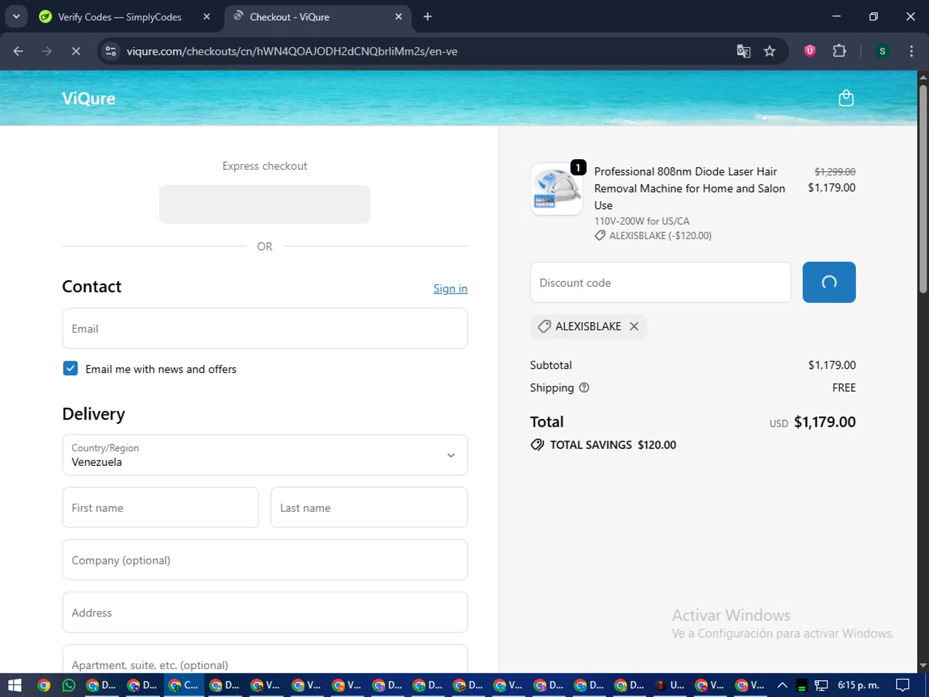
Task: Open the red shield extension icon
Action: (809, 51)
